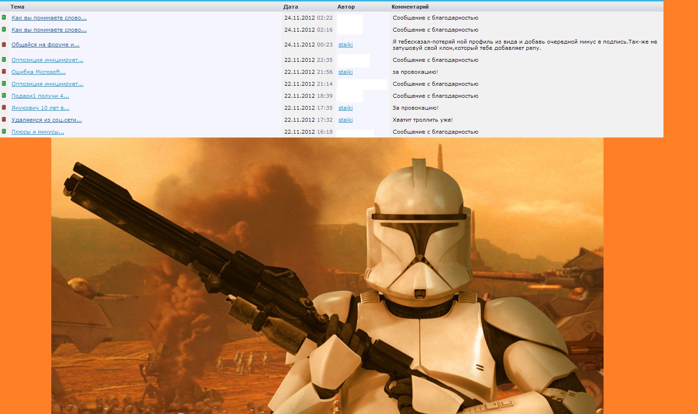Click green icon beside 'Подари1 получи 4...'
Image resolution: width=698 pixels, height=414 pixels.
(x=4, y=95)
